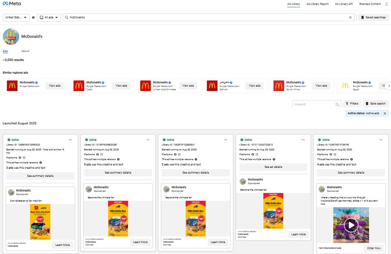Screen dimensions: 391x254
Task: Play the McDonaldland video ad
Action: pyautogui.click(x=351, y=225)
